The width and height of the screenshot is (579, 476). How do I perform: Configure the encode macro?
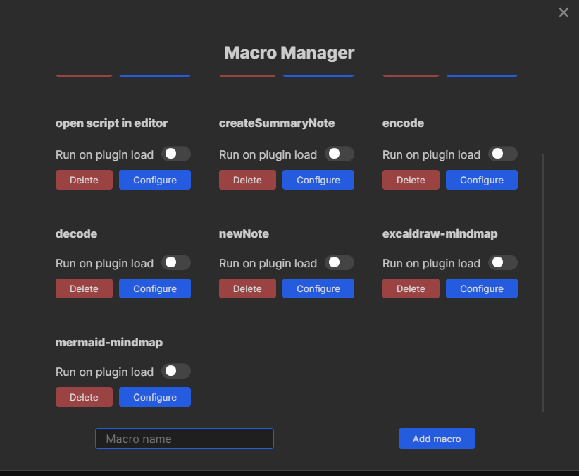click(x=482, y=180)
